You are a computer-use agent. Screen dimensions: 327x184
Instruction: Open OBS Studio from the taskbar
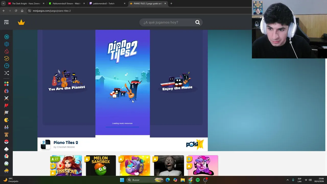click(x=205, y=180)
